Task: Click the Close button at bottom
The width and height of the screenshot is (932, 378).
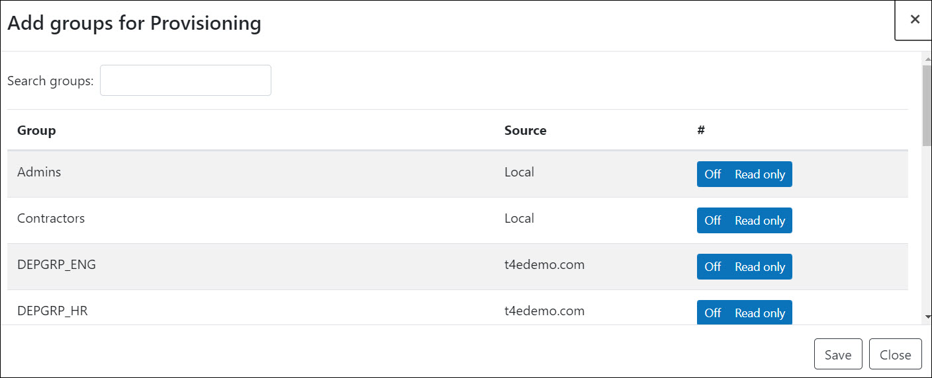Action: coord(895,355)
